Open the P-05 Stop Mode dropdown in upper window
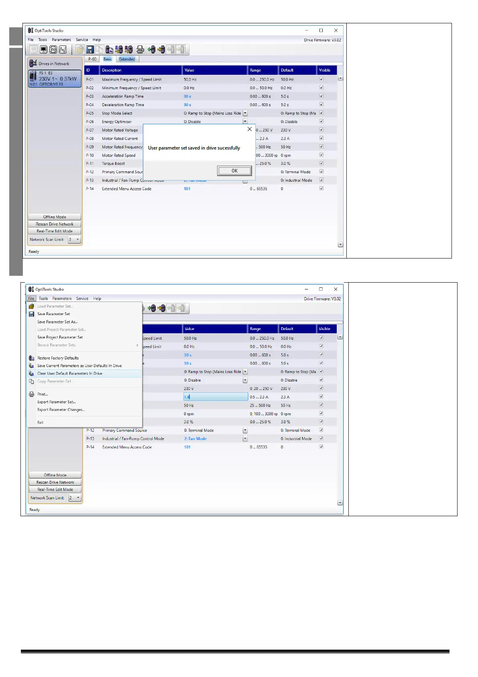 [x=245, y=113]
